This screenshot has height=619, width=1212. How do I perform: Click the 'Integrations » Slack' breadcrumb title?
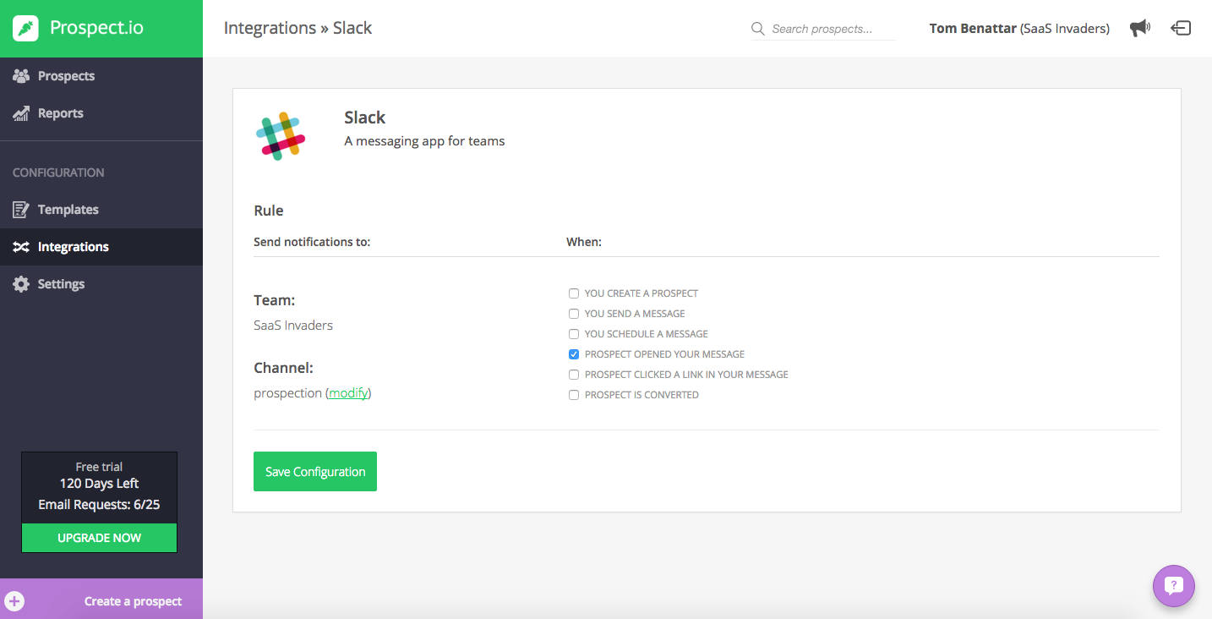(x=298, y=28)
